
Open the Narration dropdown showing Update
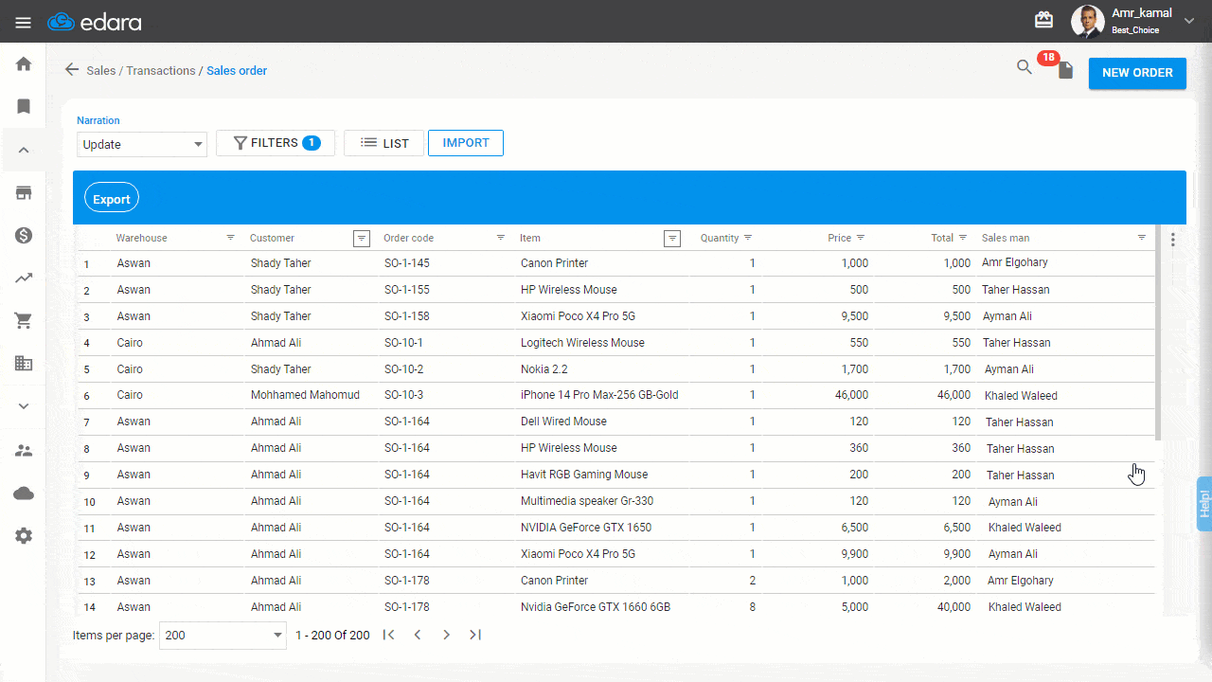point(142,144)
